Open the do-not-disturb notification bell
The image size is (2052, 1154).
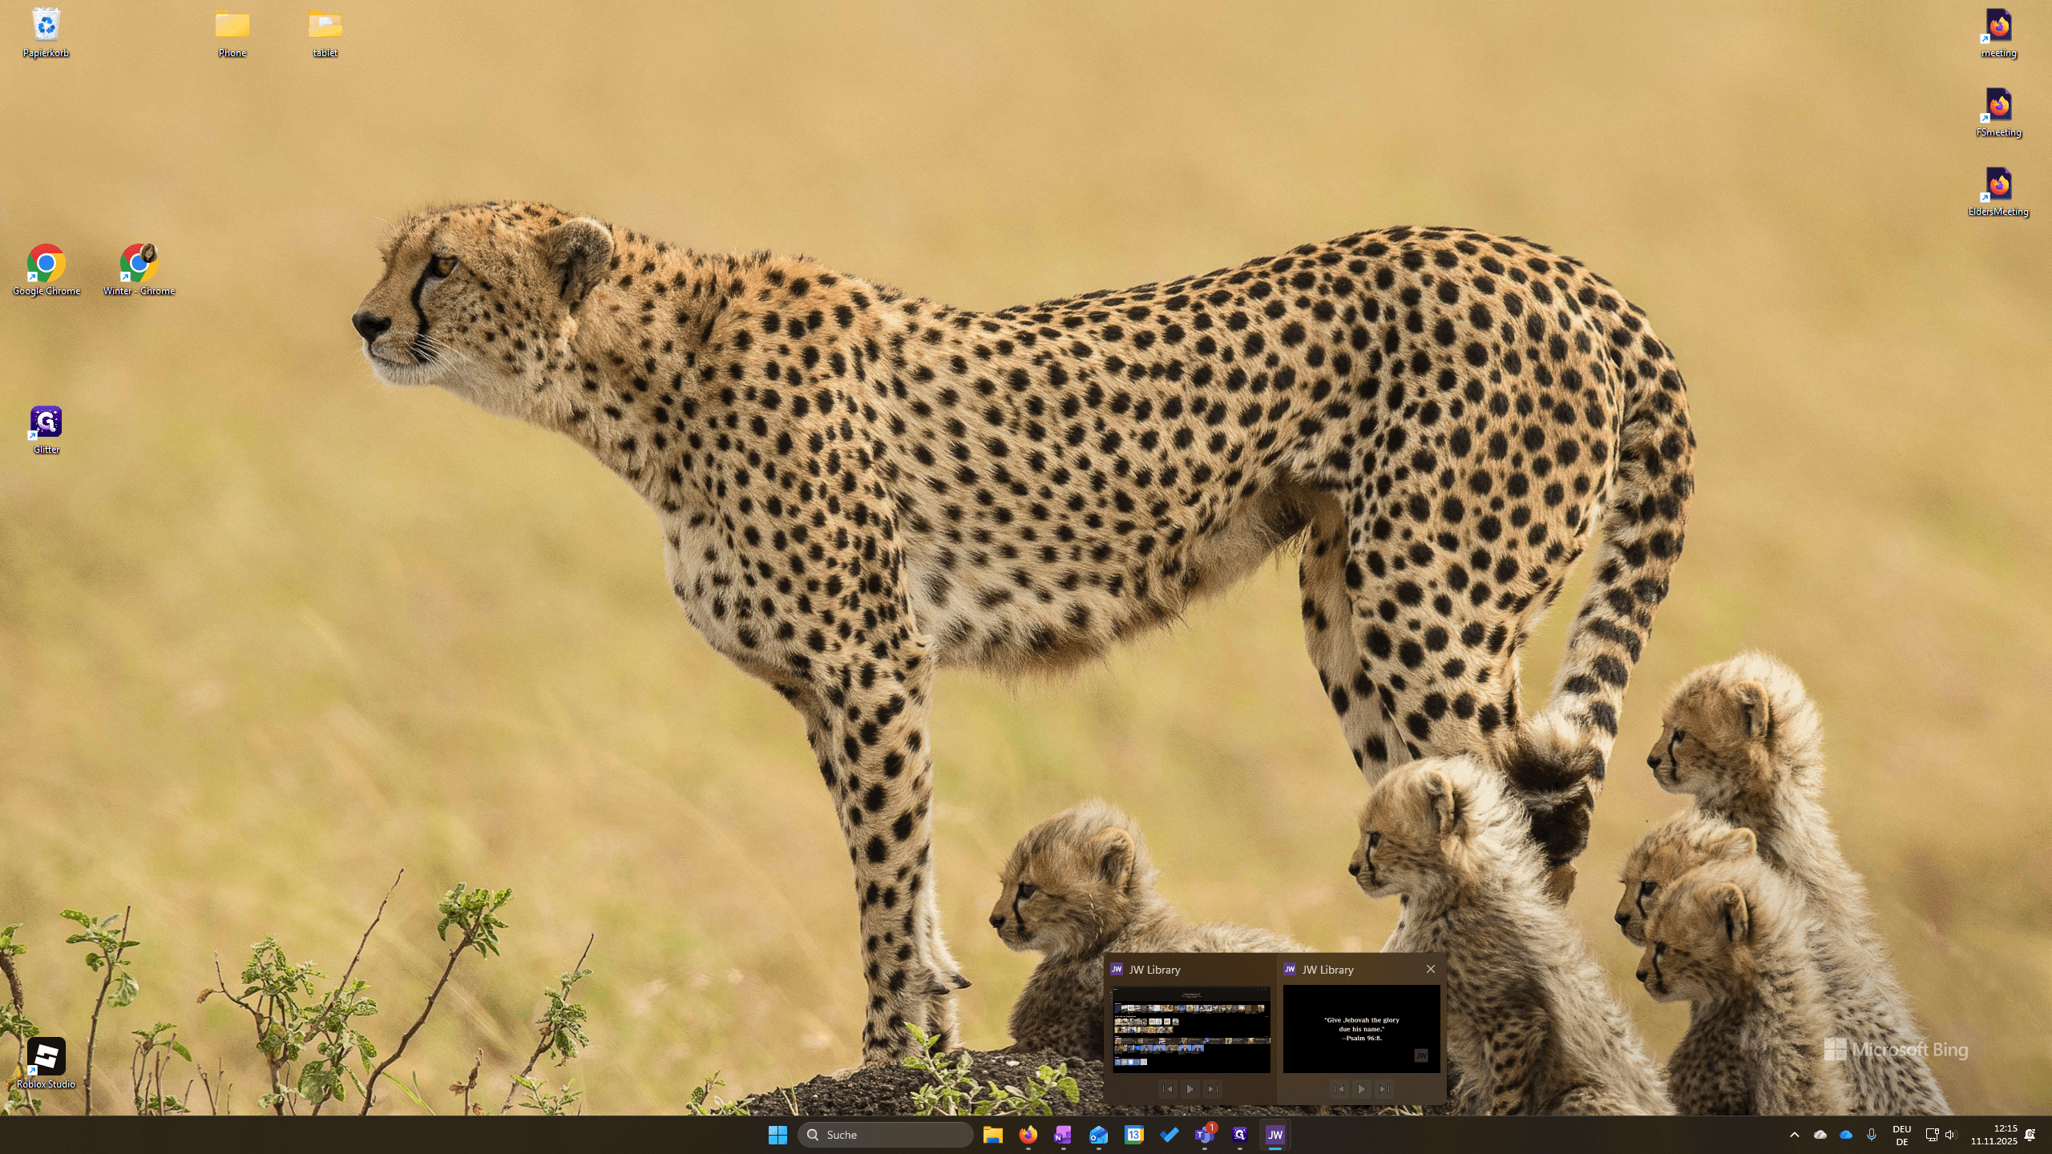click(x=2030, y=1135)
